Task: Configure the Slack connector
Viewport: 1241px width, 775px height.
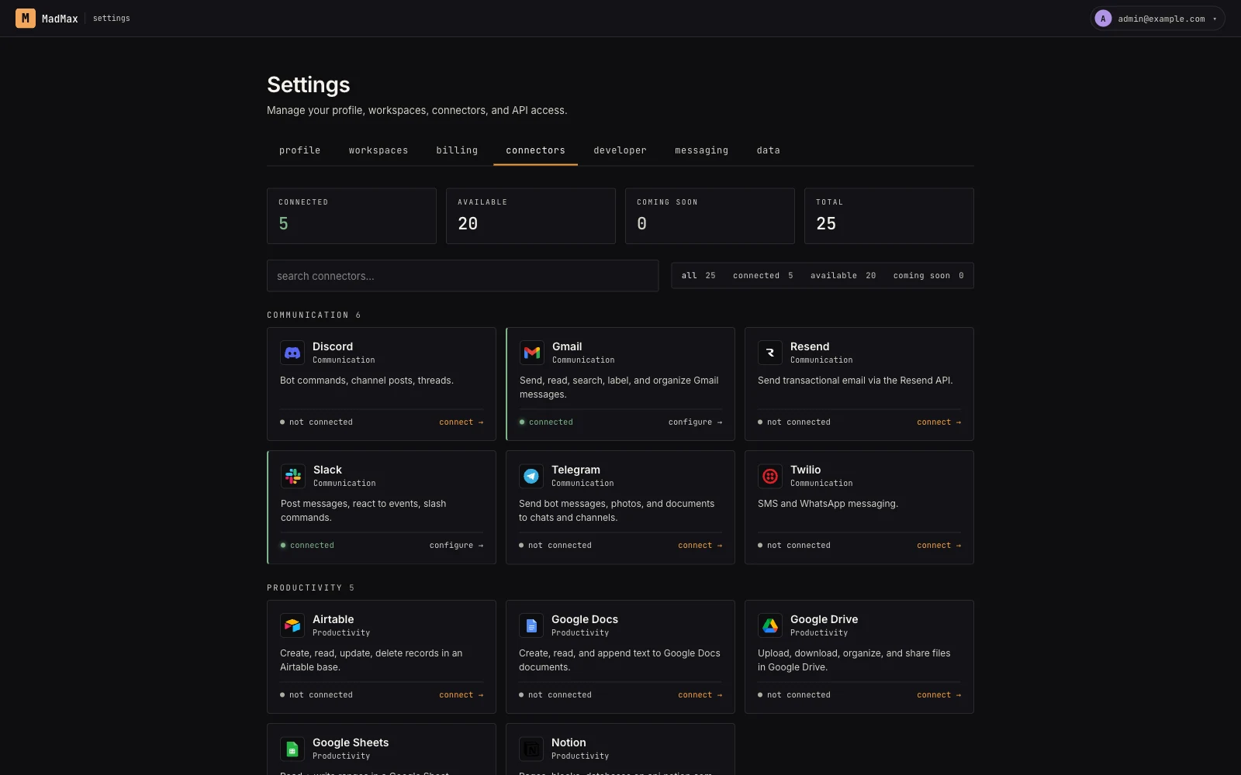Action: (456, 546)
